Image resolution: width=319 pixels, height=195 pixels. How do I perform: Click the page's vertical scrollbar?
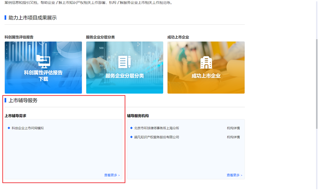(317, 84)
